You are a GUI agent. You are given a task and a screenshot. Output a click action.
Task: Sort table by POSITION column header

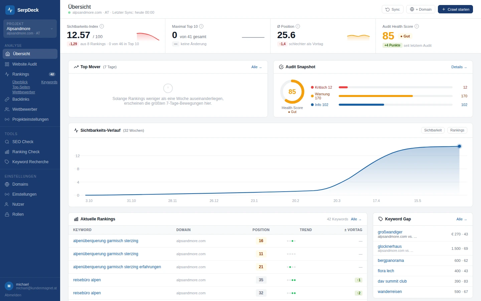(x=261, y=230)
